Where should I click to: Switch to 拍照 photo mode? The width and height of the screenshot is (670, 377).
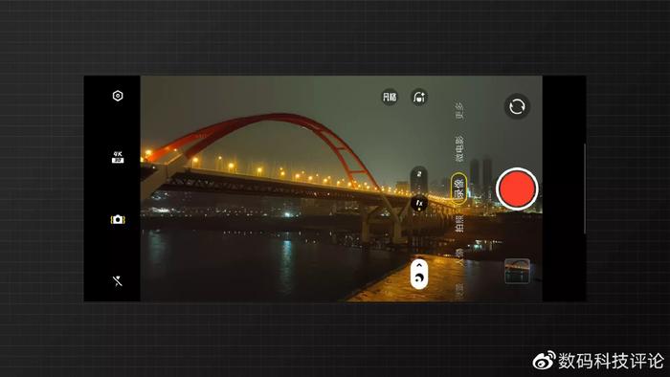coord(459,224)
